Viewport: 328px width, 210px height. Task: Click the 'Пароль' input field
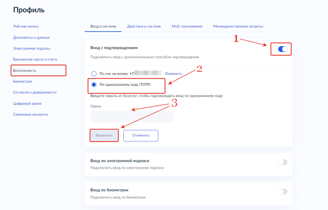(x=131, y=117)
